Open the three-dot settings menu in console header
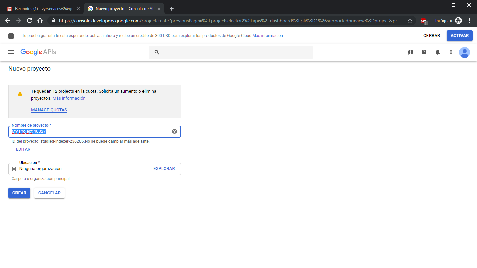 click(451, 52)
